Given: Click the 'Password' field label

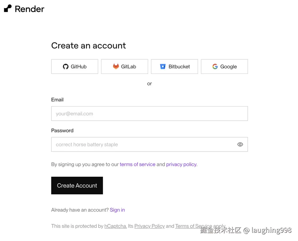Looking at the screenshot, I should tap(62, 131).
